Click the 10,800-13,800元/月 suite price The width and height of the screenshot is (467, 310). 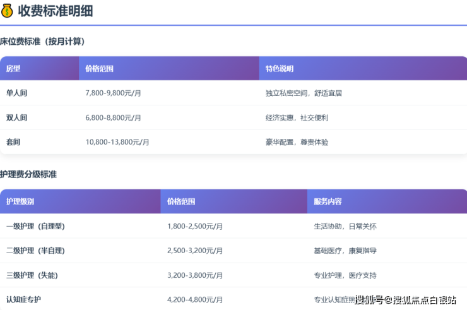coord(117,142)
